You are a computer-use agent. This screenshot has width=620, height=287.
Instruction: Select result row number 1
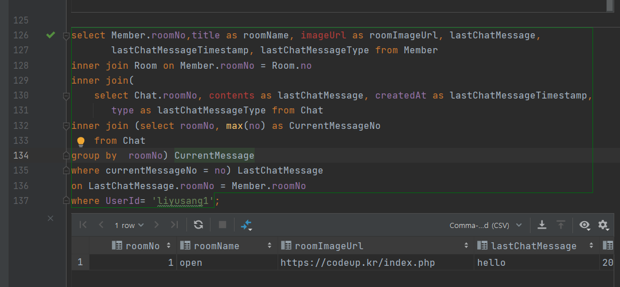click(80, 262)
